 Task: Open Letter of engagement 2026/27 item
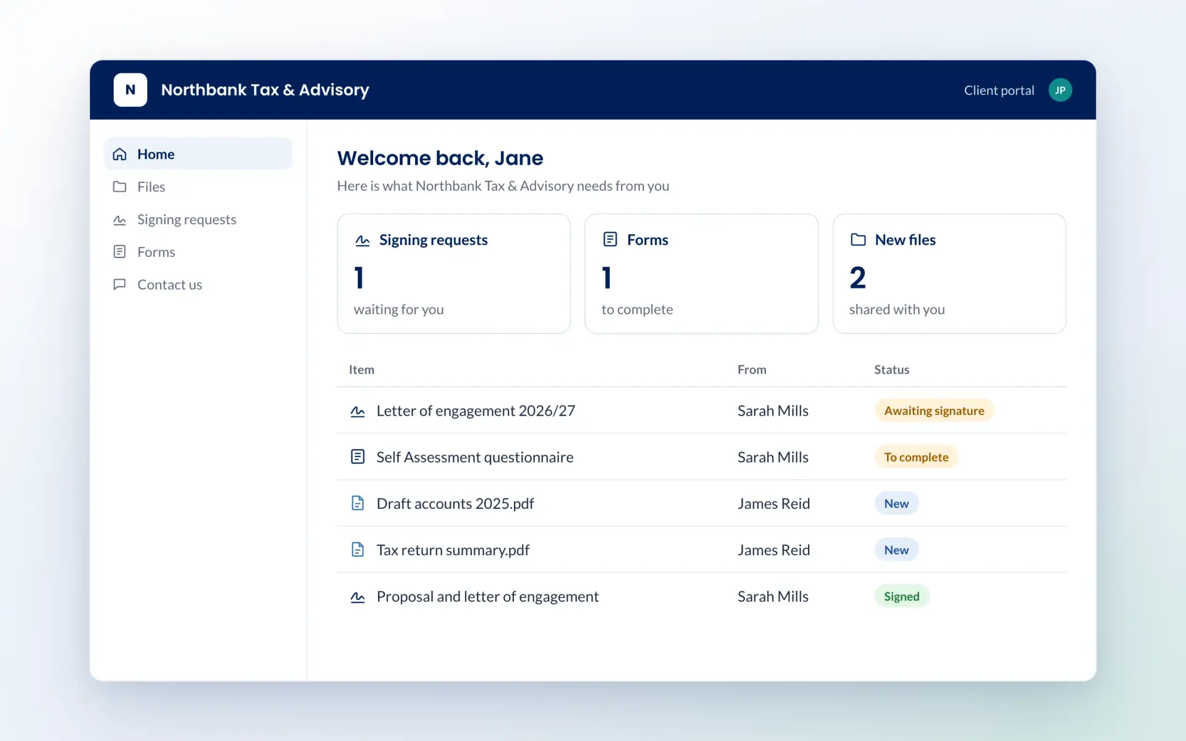coord(476,411)
